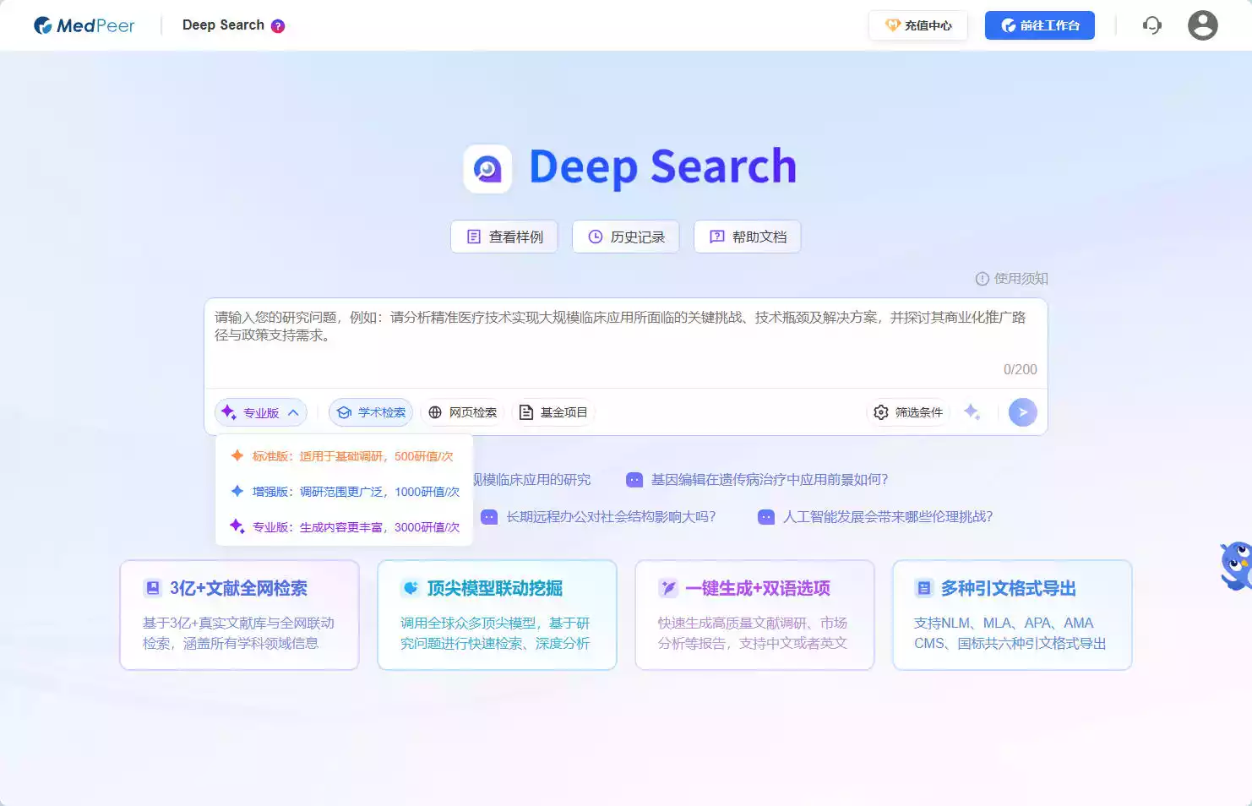Open the 充值中心 recharge center
Viewport: 1252px width, 806px height.
click(917, 25)
